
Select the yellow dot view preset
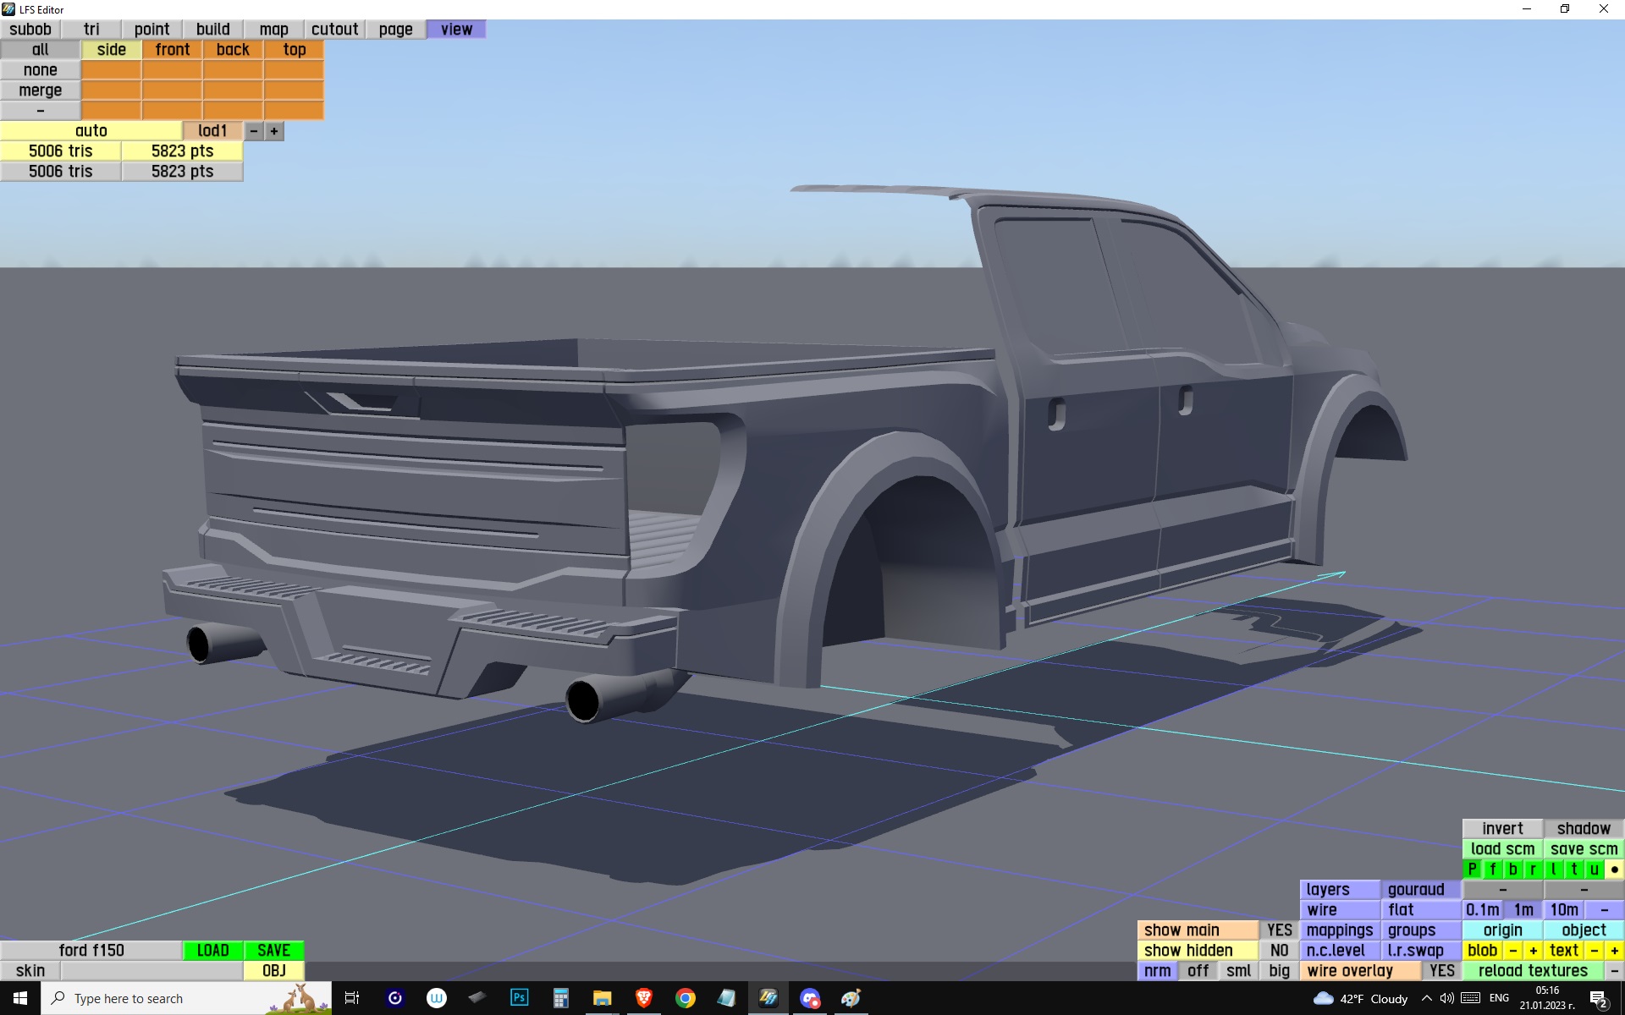click(1614, 870)
